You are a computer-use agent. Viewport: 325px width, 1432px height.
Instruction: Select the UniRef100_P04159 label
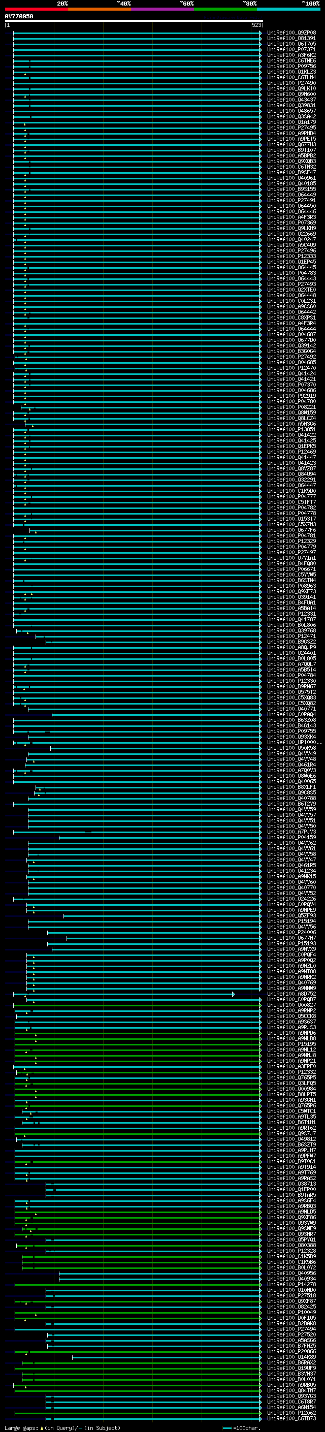[x=291, y=837]
